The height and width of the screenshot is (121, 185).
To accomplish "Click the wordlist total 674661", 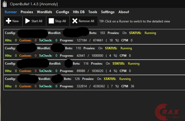I will click(x=98, y=40).
